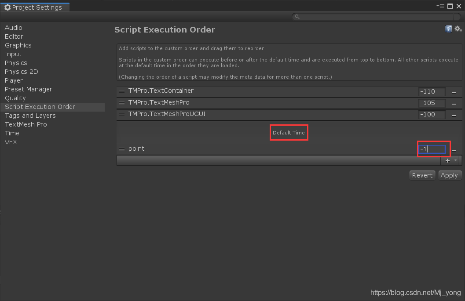Maximize the Project Settings window
The image size is (465, 301).
[x=450, y=6]
